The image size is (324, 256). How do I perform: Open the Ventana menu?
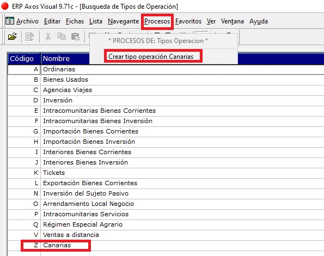click(233, 21)
